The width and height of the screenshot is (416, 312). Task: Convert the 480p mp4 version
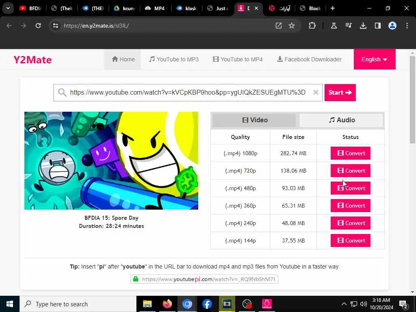coord(350,188)
